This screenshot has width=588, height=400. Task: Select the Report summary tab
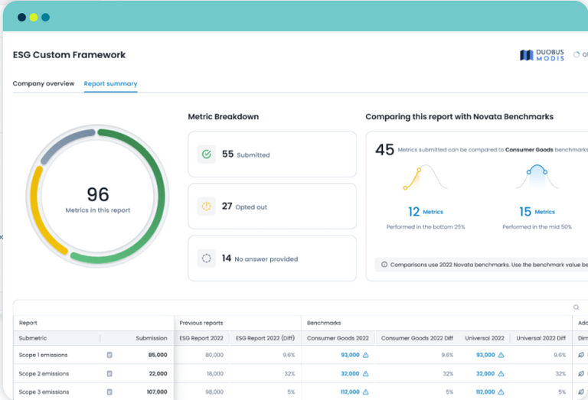click(110, 83)
